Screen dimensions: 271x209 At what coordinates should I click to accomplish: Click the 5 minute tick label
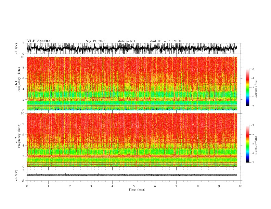(134, 186)
